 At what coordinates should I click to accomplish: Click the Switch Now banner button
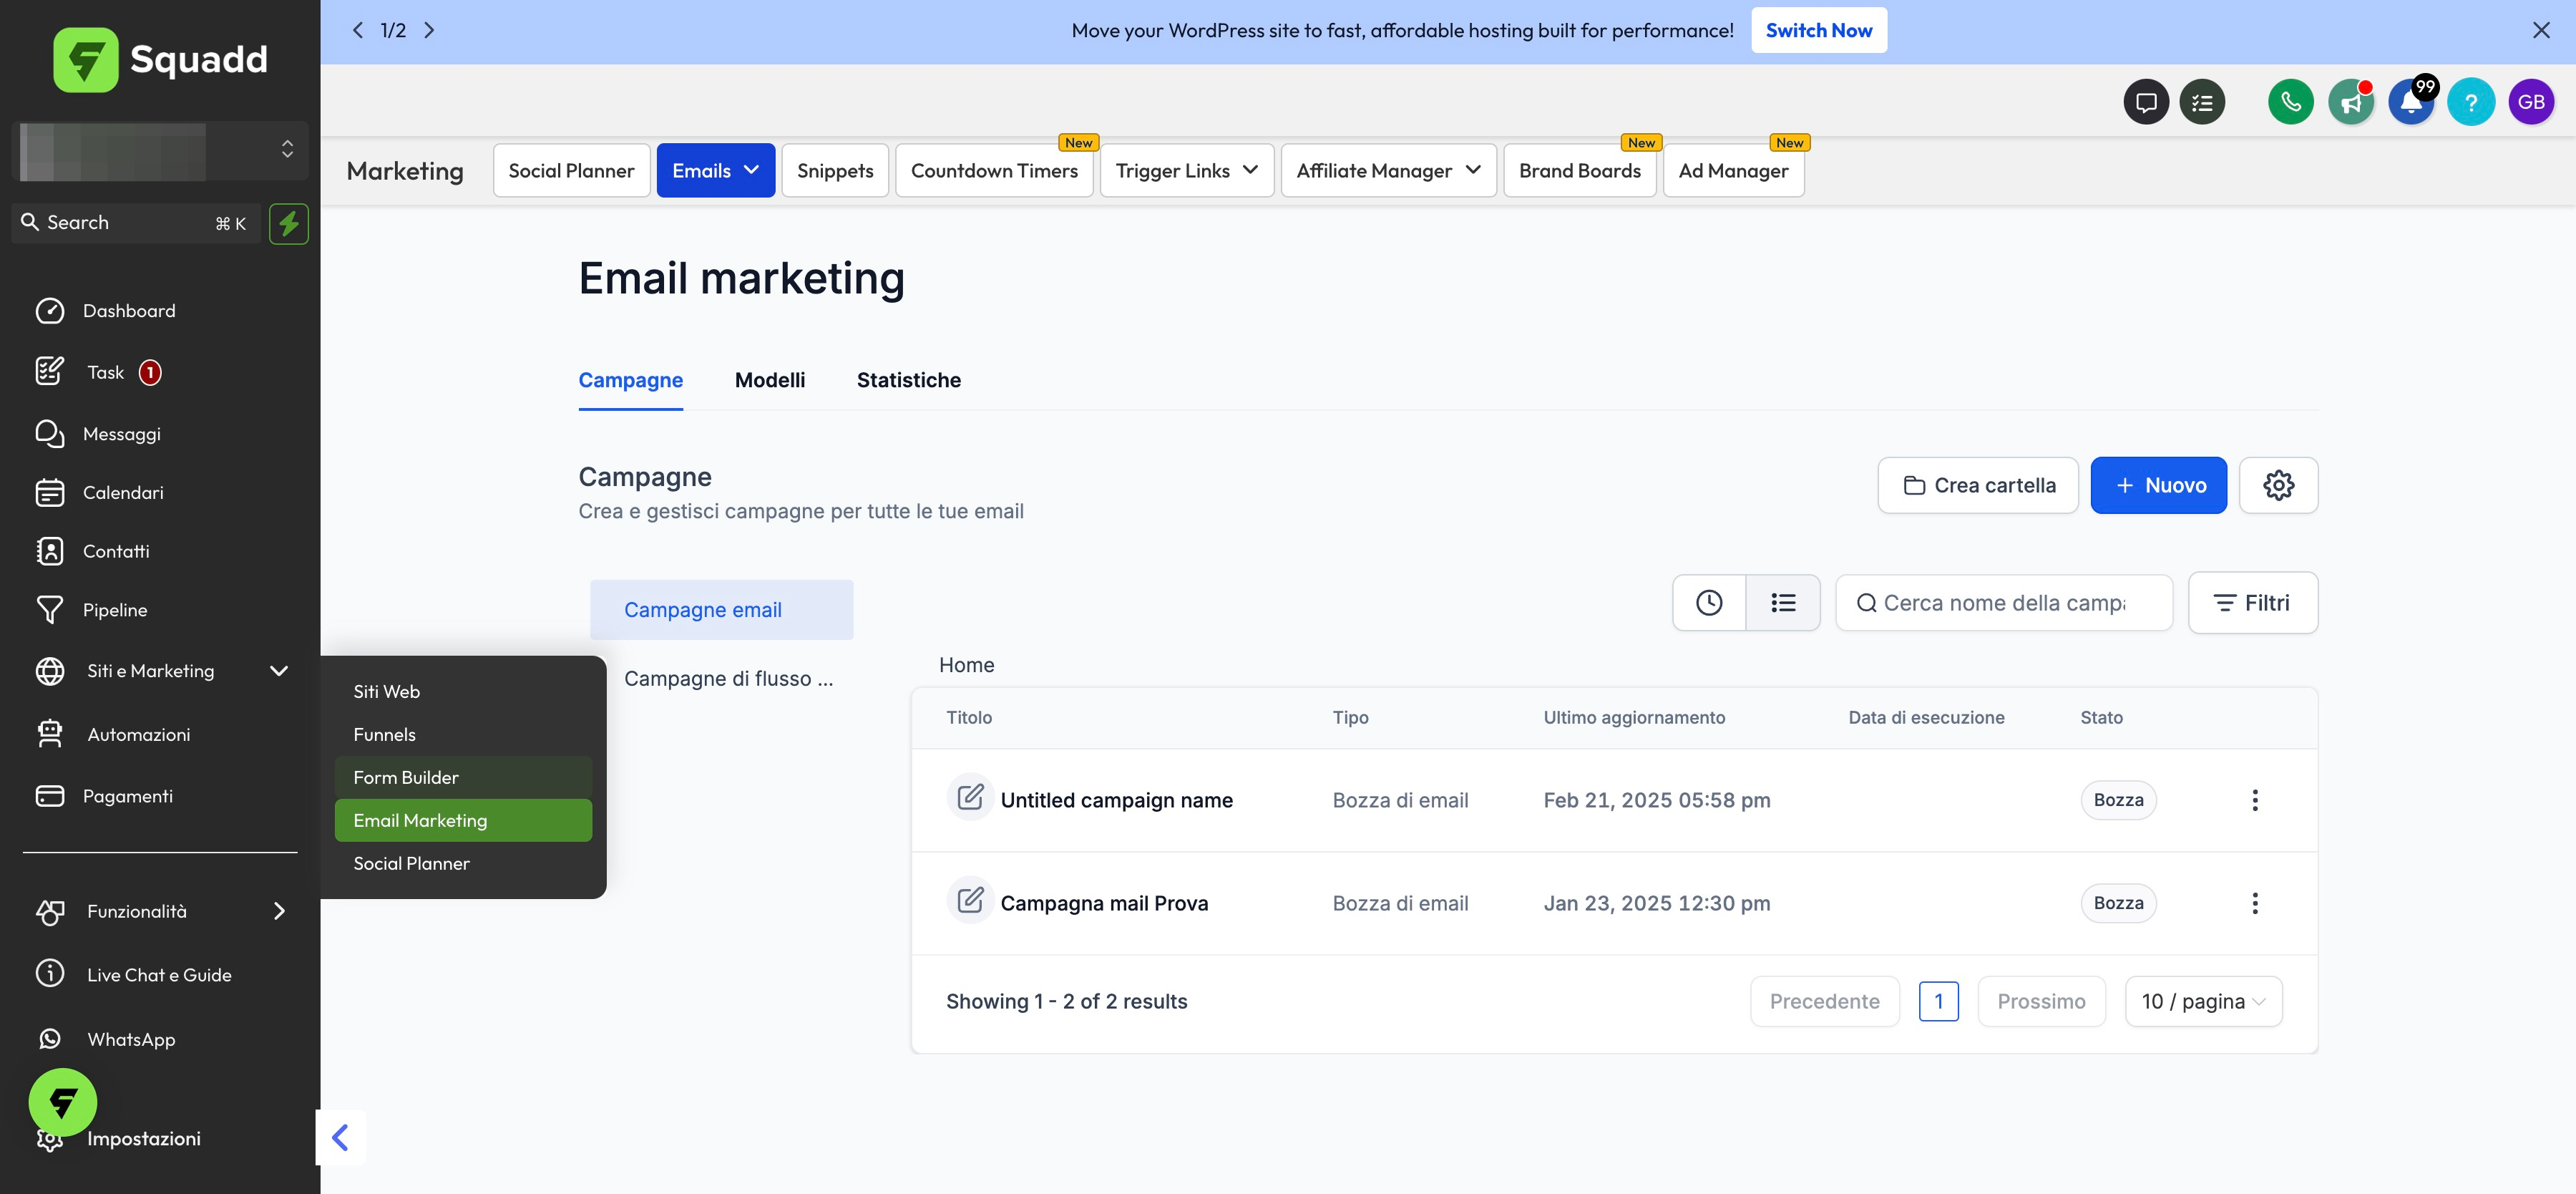point(1818,30)
